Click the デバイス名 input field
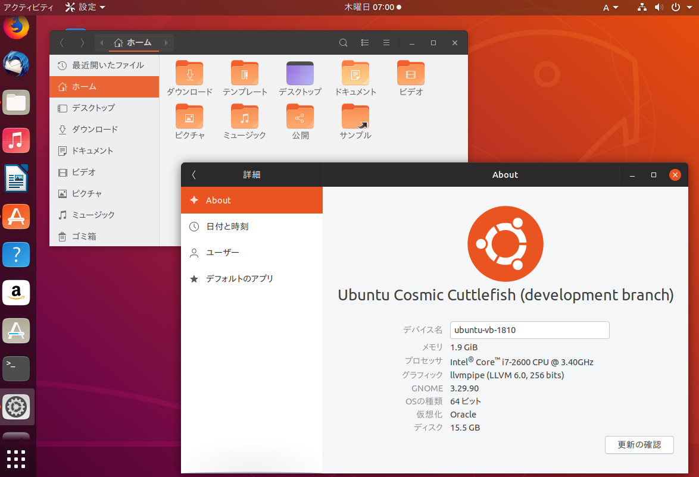Viewport: 699px width, 477px height. pos(529,330)
